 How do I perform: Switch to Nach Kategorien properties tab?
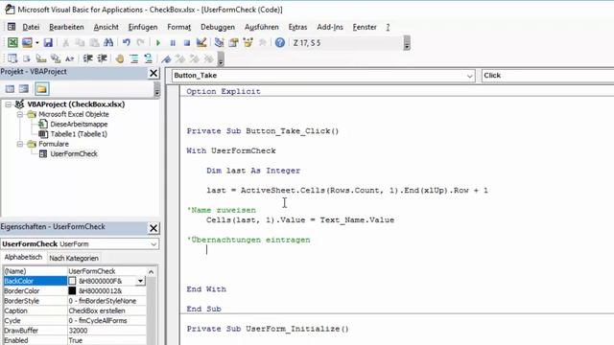[74, 258]
